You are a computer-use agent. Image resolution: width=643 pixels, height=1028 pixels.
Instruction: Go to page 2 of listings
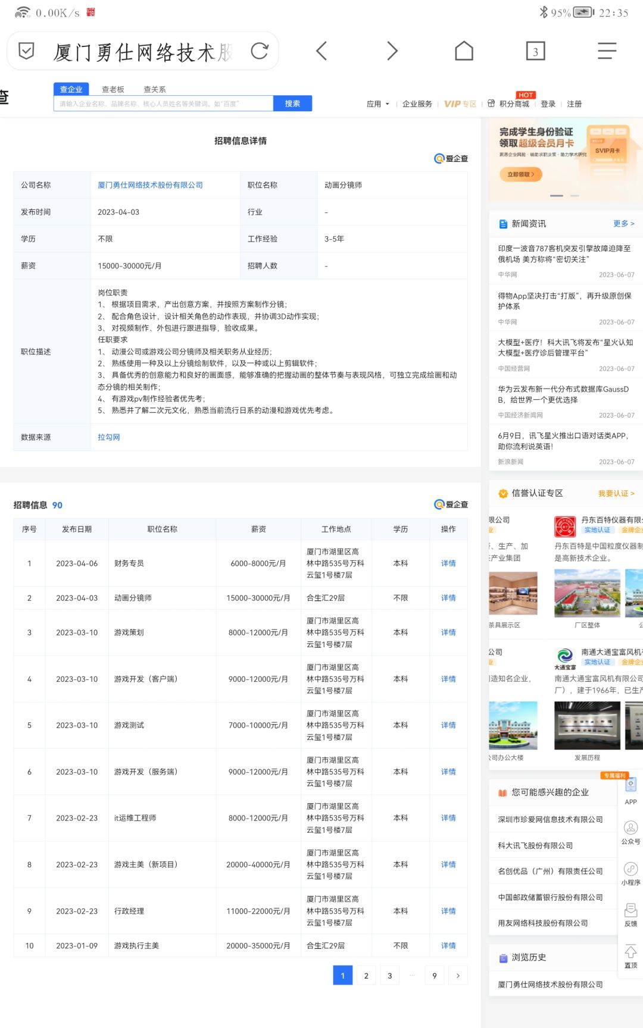tap(366, 976)
